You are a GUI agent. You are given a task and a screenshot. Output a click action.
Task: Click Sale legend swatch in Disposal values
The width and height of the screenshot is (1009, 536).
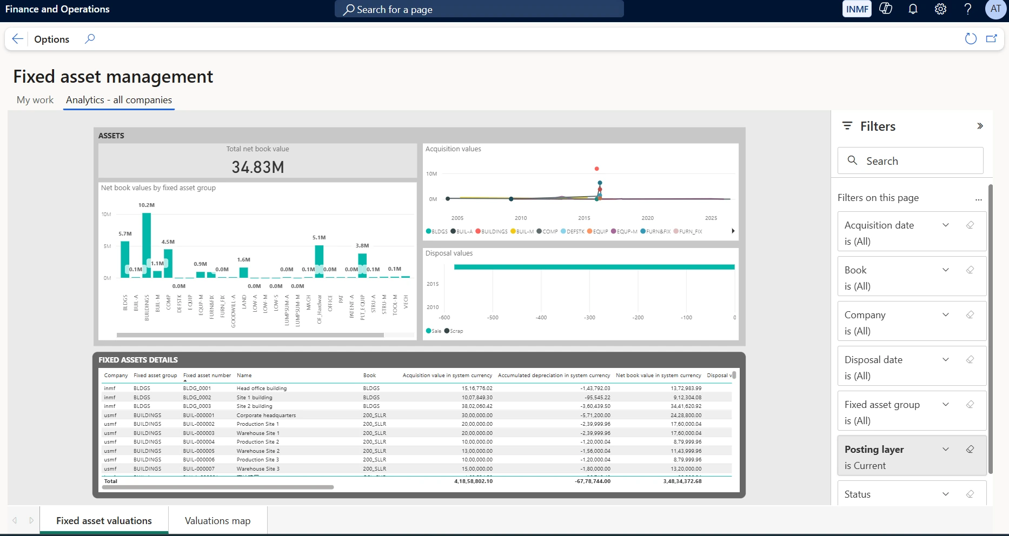tap(429, 331)
